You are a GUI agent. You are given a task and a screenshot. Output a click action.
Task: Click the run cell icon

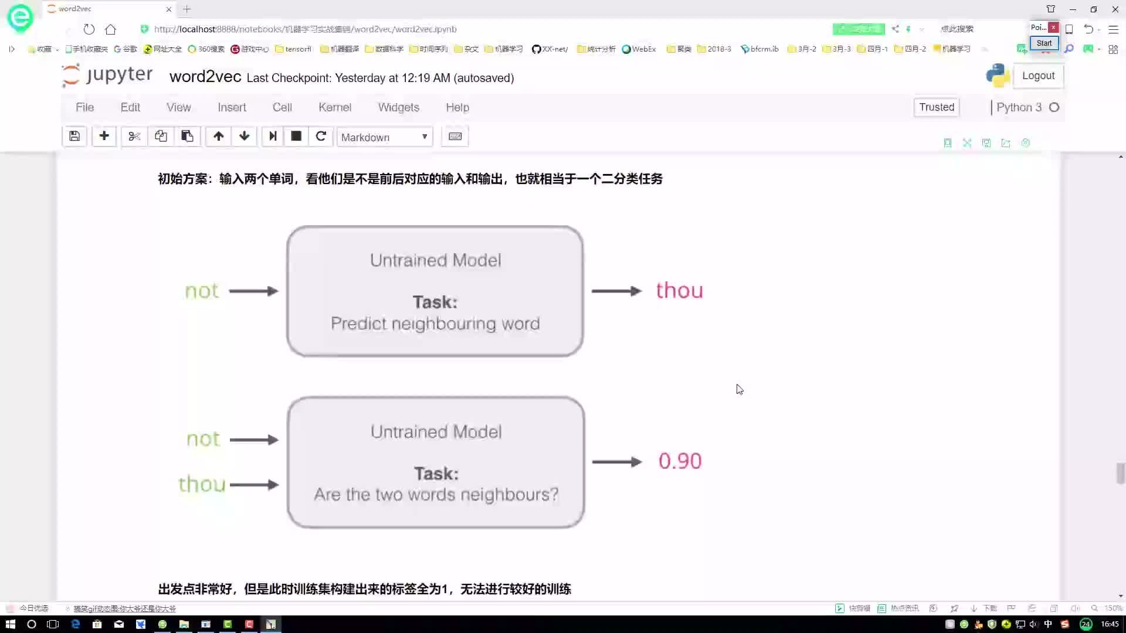[x=272, y=137]
